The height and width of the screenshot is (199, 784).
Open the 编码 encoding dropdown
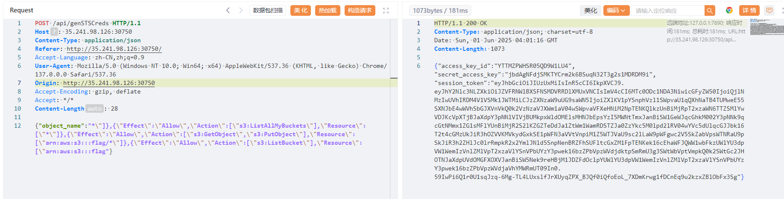click(x=616, y=11)
